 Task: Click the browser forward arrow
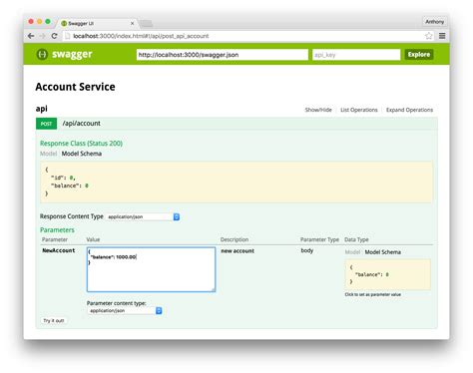42,36
